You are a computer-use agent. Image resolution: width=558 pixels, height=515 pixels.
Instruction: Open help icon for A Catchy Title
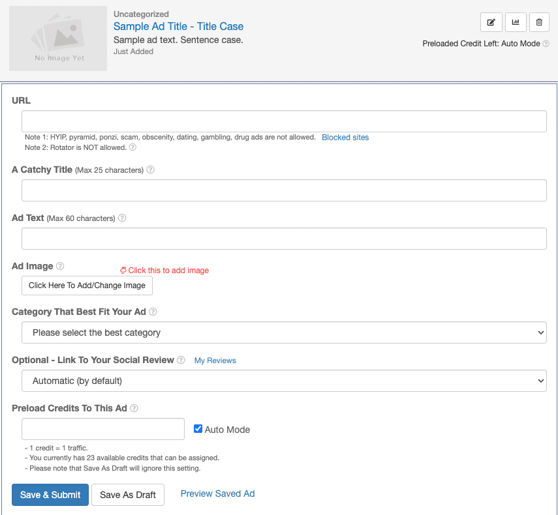click(151, 170)
